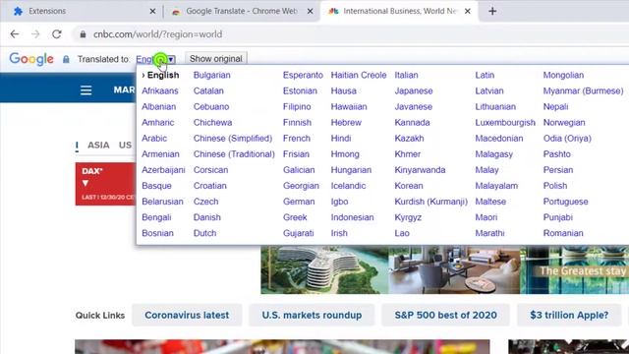Pick Hindi in the language list

[x=341, y=138]
